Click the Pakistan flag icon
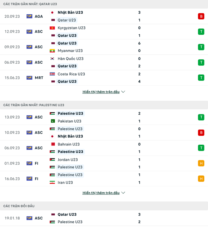Screen dimensions: 208x228 tap(52, 121)
